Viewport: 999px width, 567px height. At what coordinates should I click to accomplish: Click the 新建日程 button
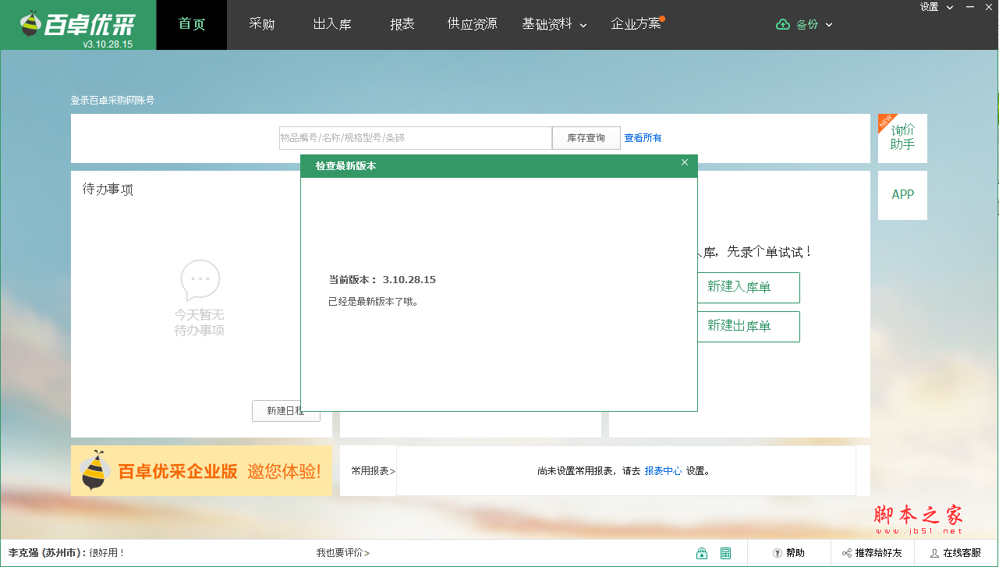285,411
